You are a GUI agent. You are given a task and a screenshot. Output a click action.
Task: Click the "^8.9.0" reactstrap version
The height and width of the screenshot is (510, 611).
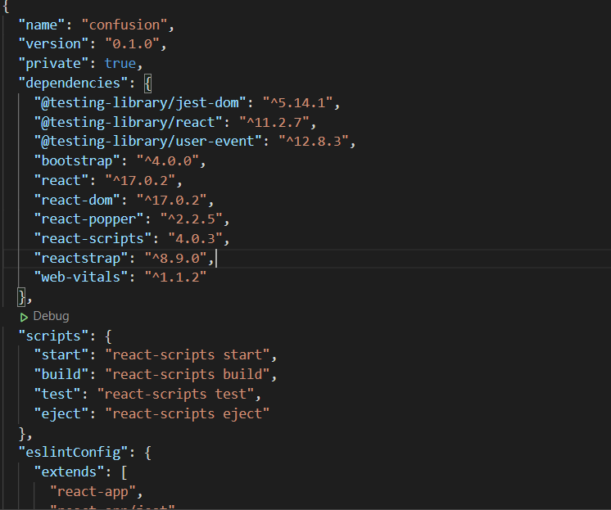(x=176, y=258)
